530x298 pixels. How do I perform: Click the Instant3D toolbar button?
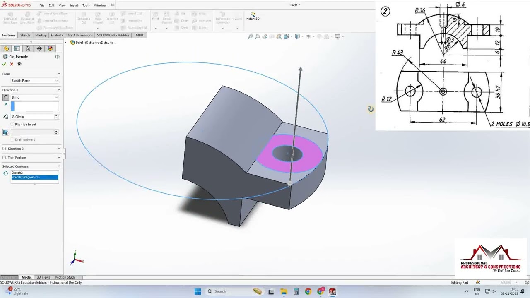(253, 16)
